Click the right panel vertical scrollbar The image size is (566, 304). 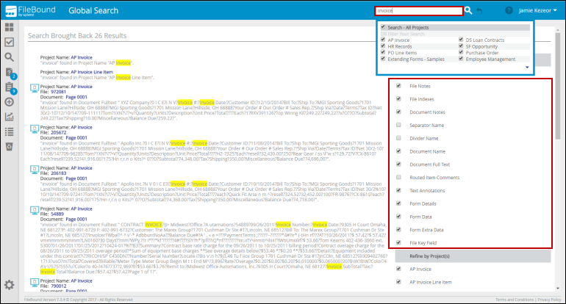pyautogui.click(x=558, y=87)
